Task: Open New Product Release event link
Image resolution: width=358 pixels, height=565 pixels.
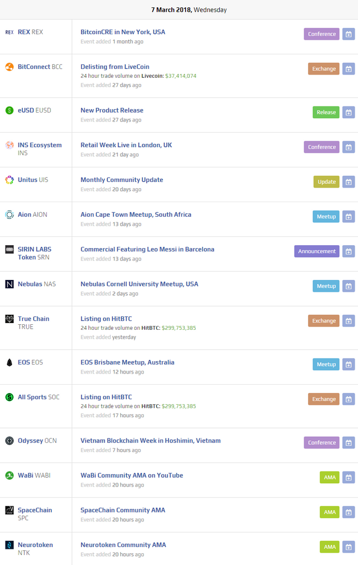Action: point(112,110)
